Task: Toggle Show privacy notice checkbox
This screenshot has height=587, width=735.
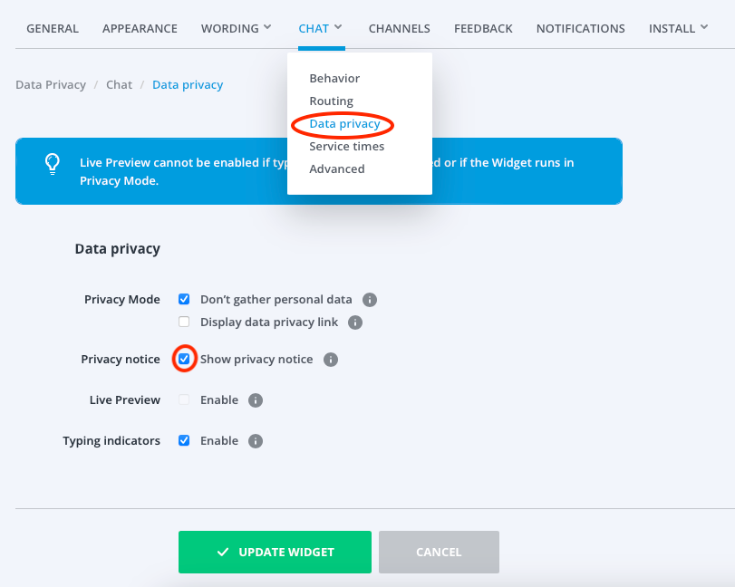Action: 184,359
